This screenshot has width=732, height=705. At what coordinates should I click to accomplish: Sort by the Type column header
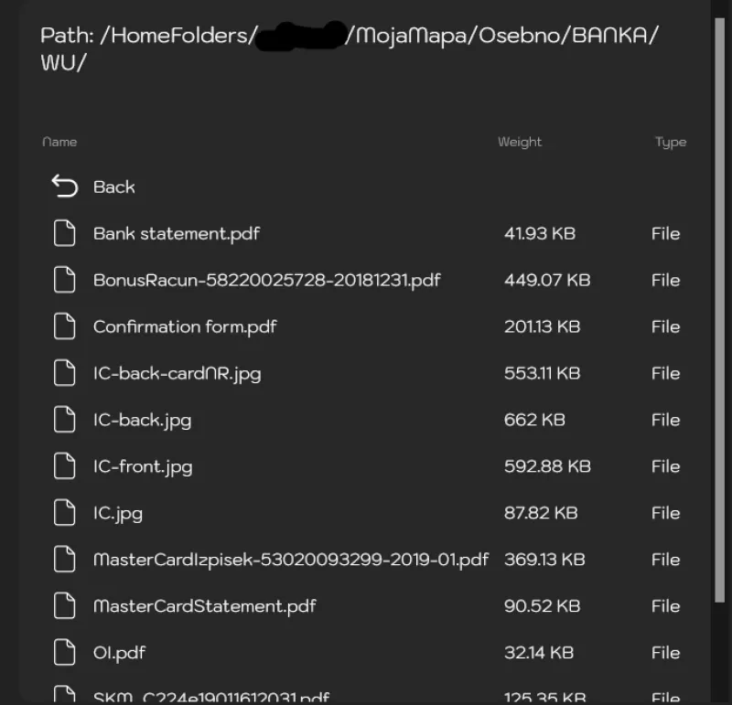pyautogui.click(x=670, y=142)
